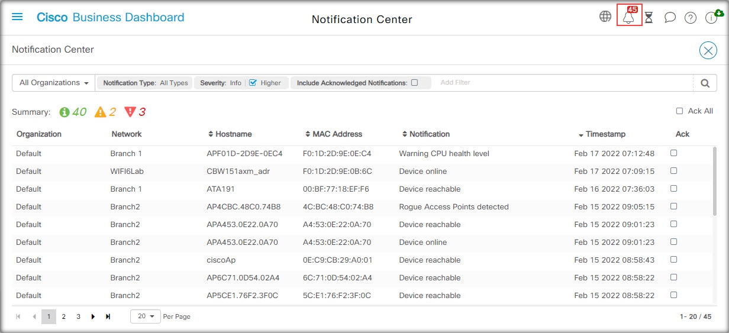Click the info about icon
This screenshot has width=729, height=333.
[x=711, y=17]
